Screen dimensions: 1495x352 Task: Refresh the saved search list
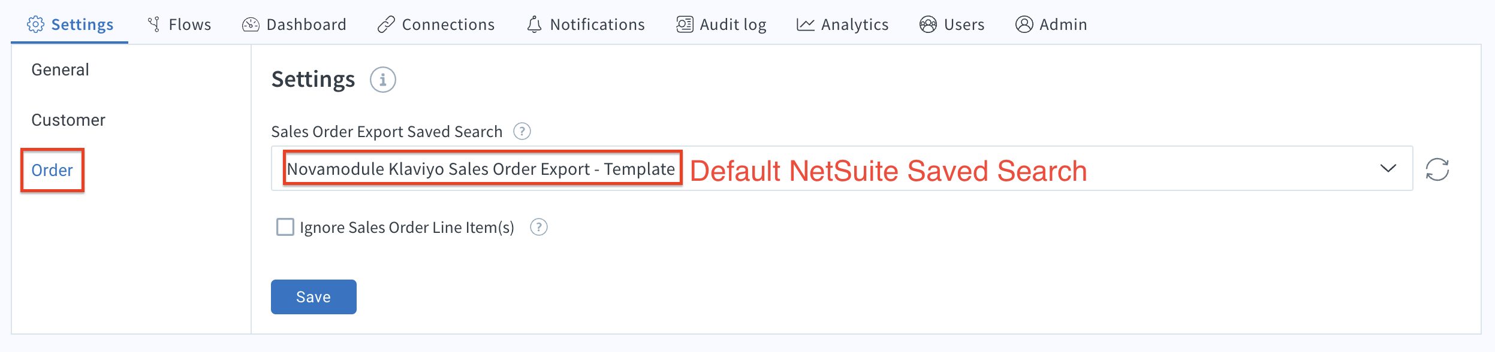click(x=1437, y=169)
